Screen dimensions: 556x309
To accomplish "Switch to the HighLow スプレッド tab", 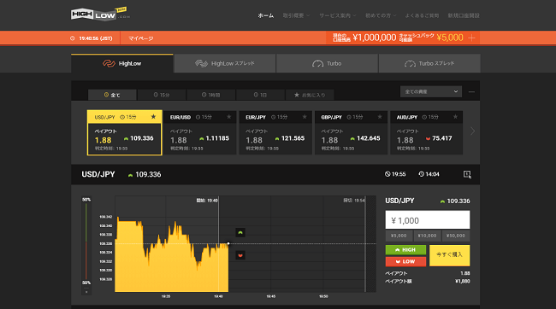I will (x=225, y=63).
